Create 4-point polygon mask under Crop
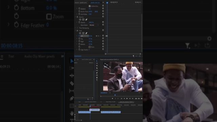Viewport: 217px width, 122px height. pyautogui.click(x=83, y=33)
